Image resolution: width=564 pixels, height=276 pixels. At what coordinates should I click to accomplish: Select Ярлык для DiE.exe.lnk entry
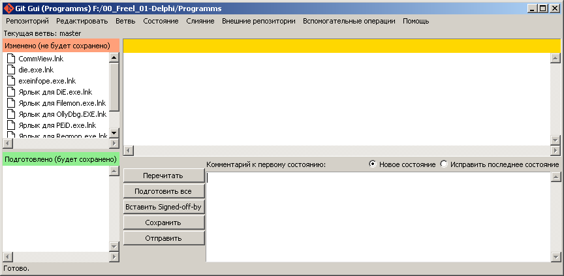55,92
